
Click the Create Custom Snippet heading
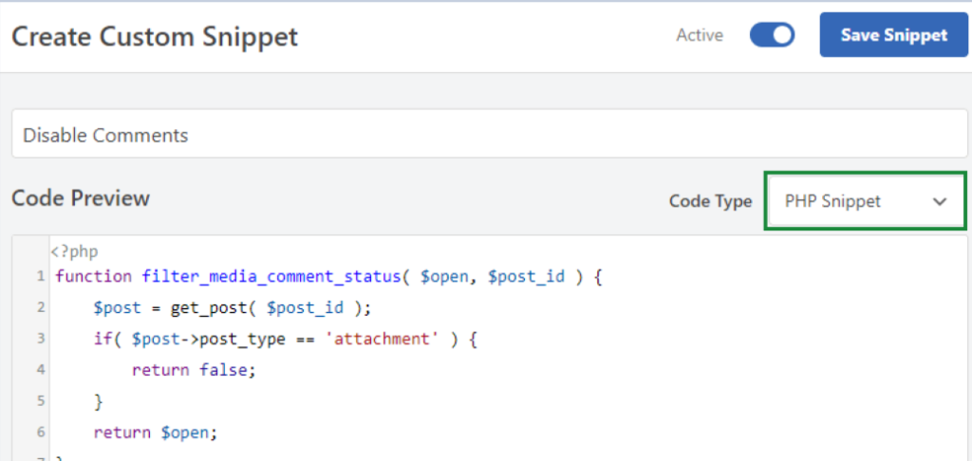point(155,36)
